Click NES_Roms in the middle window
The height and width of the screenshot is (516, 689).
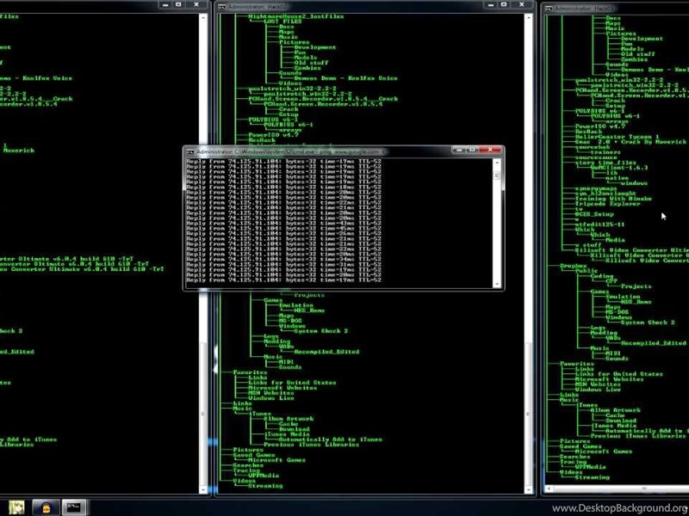(309, 310)
